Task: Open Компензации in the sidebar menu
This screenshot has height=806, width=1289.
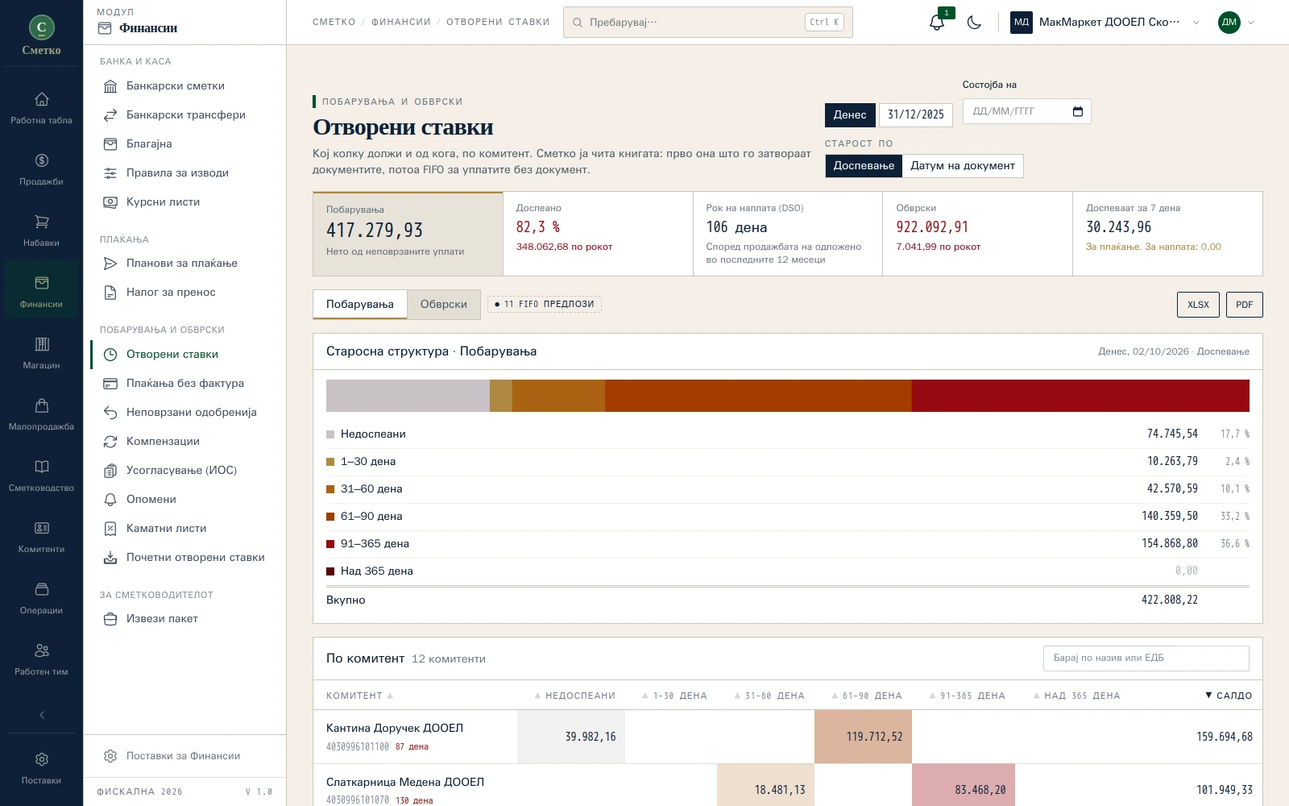Action: 163,442
